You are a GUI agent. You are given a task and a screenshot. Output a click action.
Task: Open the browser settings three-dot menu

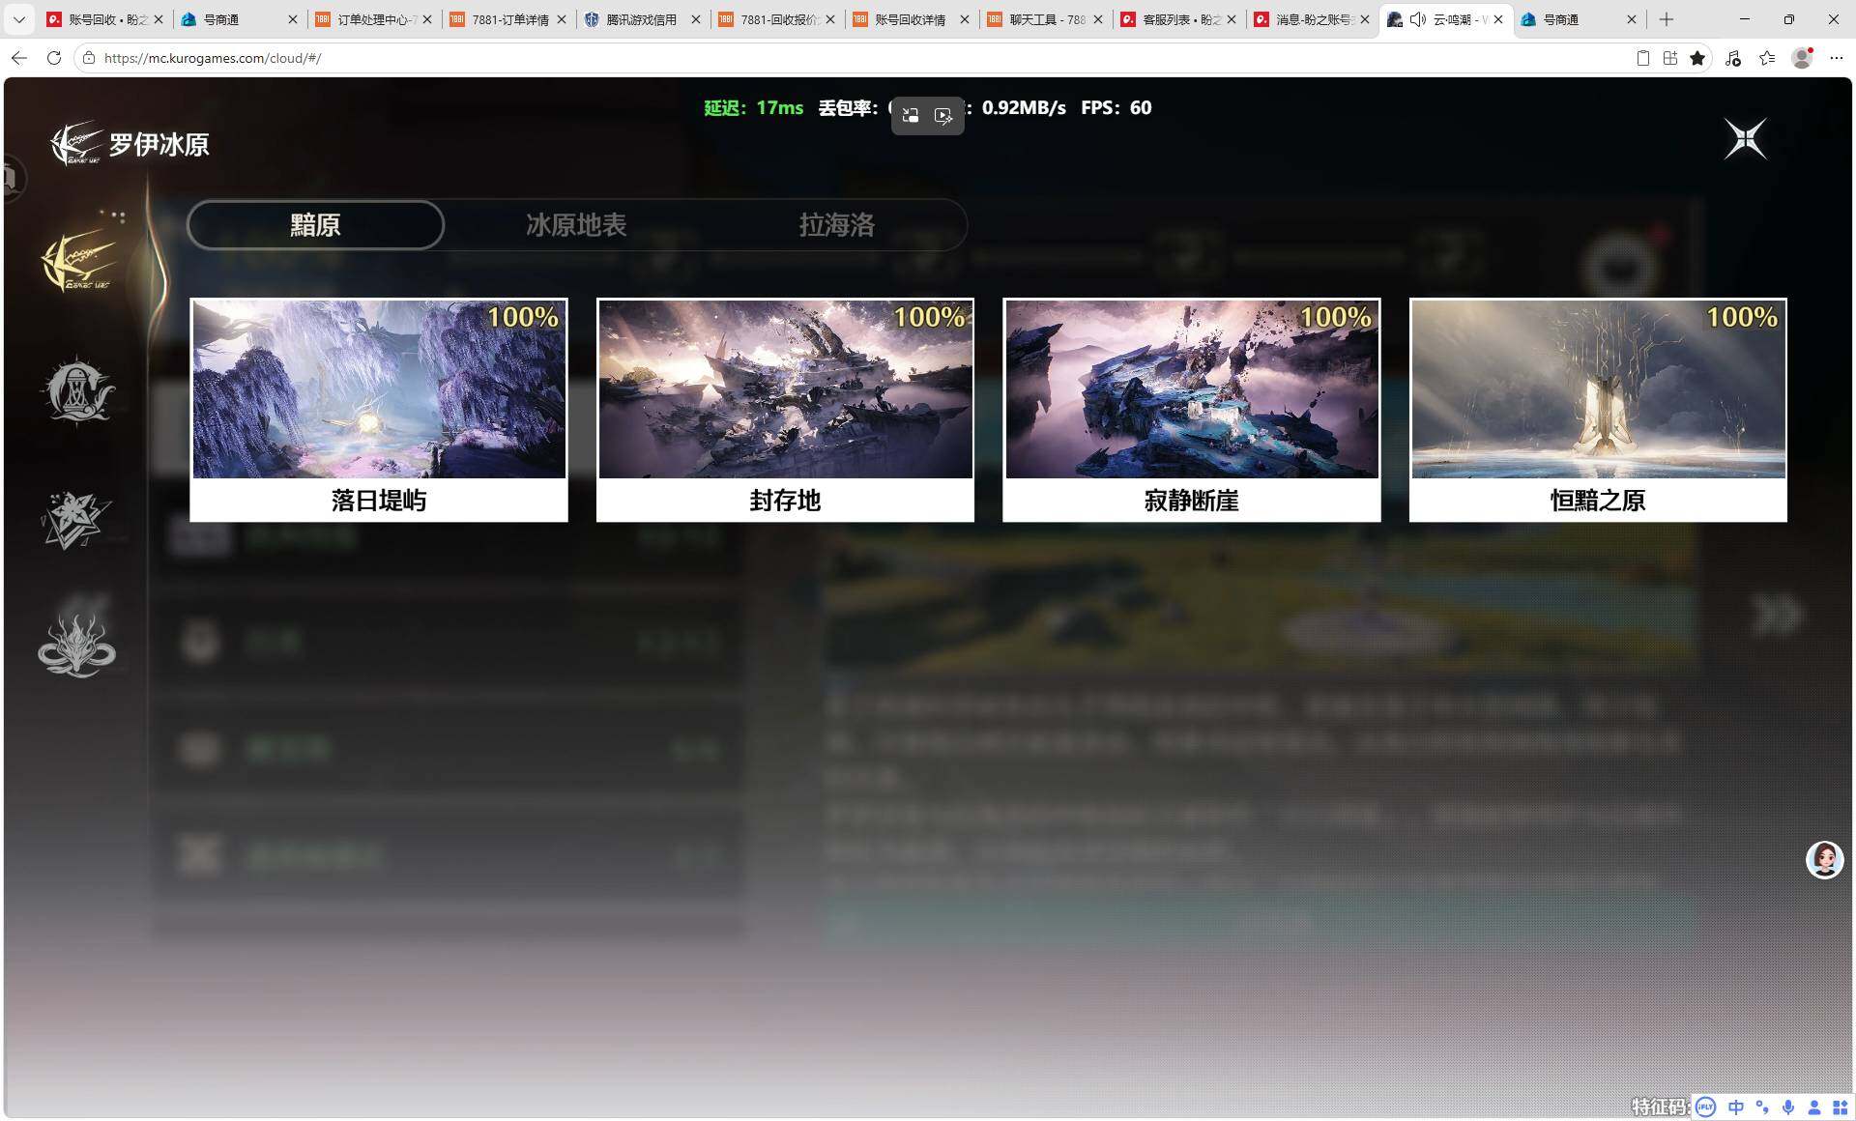(1837, 58)
